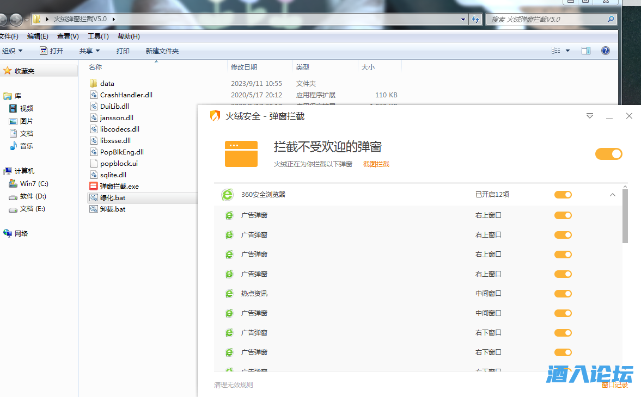Image resolution: width=641 pixels, height=397 pixels.
Task: Open the 查看(V) menu
Action: [x=68, y=36]
